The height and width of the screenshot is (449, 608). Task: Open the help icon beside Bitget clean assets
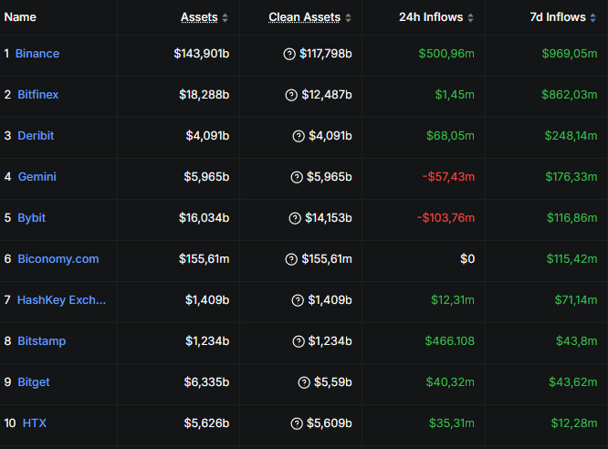304,382
